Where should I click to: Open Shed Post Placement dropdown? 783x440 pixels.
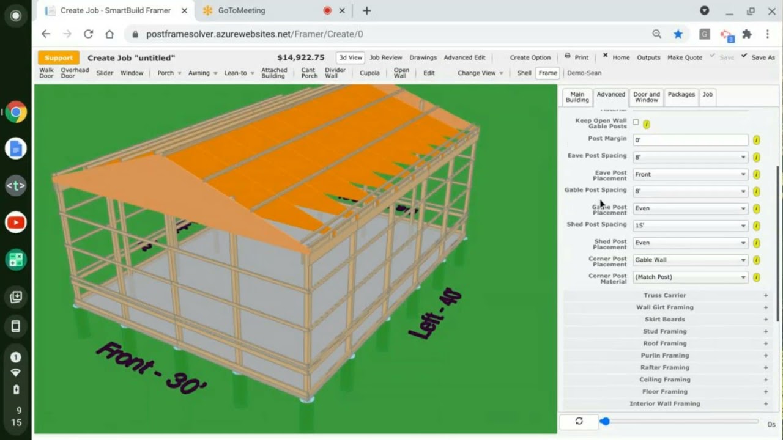(x=690, y=243)
